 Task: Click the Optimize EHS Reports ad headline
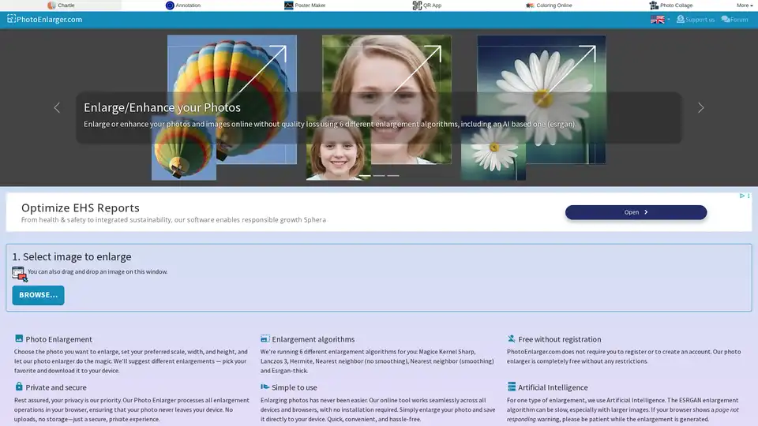(81, 207)
